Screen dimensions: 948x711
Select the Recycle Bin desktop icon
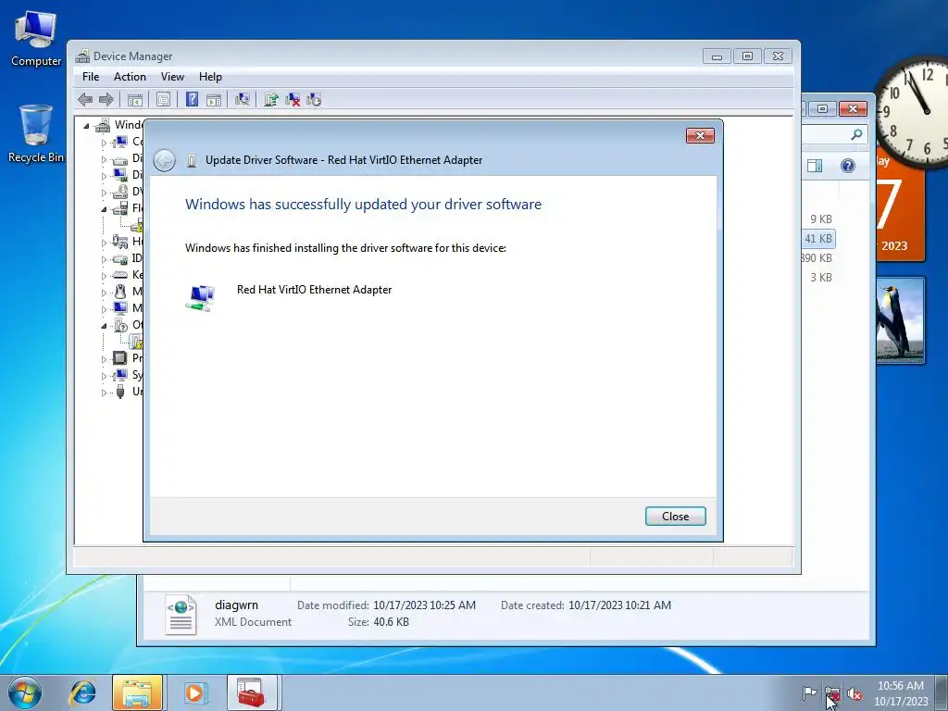36,133
